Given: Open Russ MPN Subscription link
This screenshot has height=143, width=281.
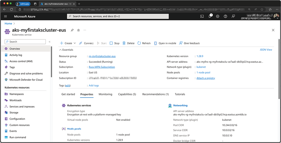Looking at the screenshot, I should point(102,67).
